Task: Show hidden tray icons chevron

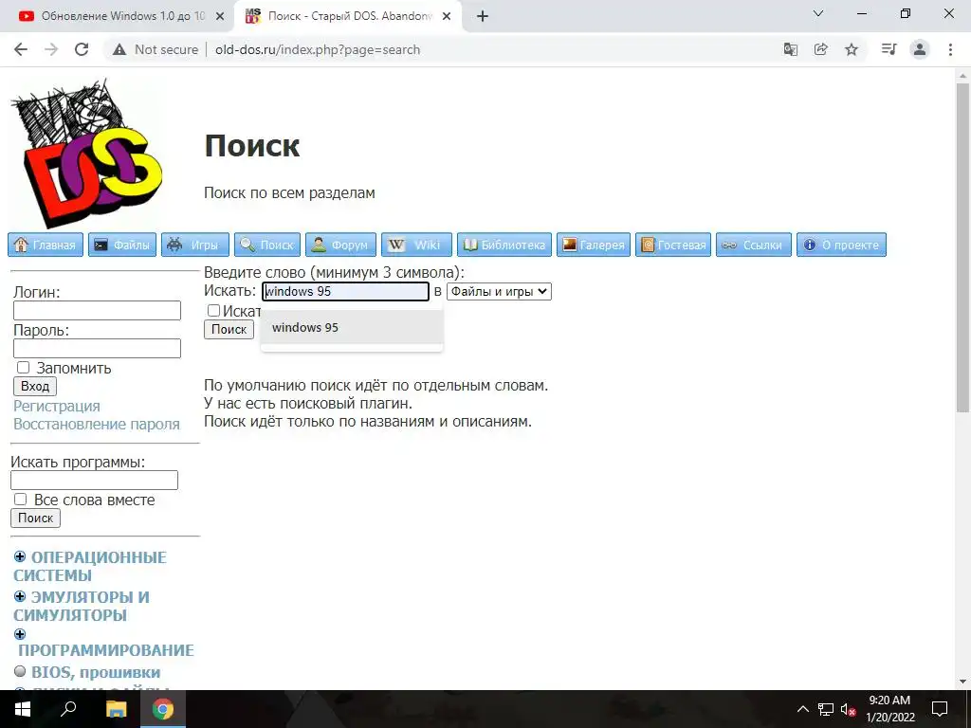Action: (802, 709)
